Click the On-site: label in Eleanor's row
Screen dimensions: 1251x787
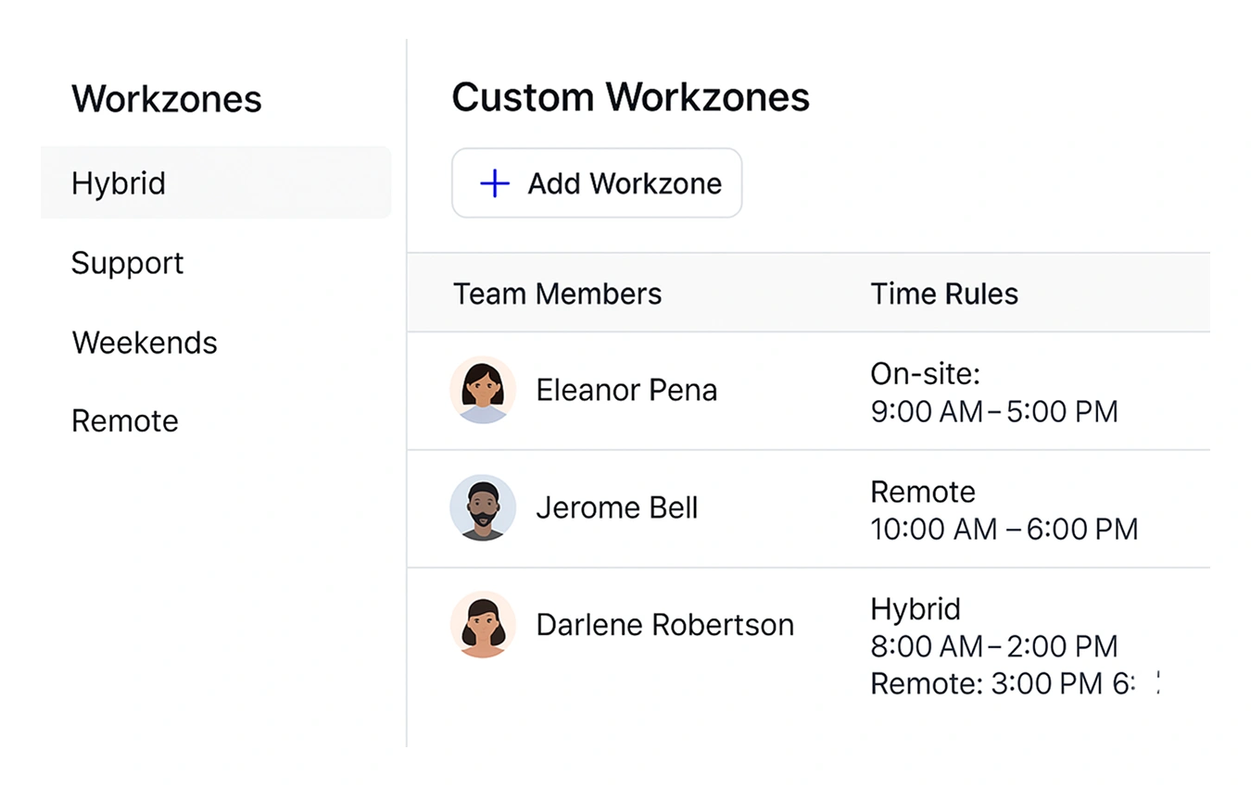925,374
